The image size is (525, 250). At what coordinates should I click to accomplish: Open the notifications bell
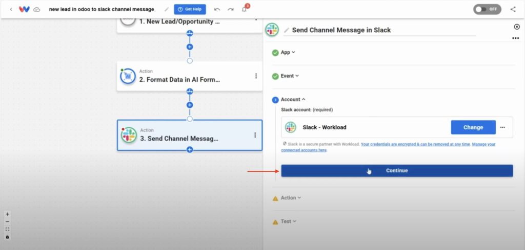pyautogui.click(x=244, y=9)
